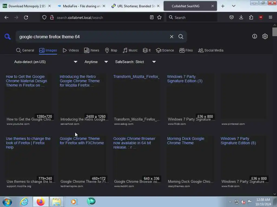
Task: Open the Windows Start menu
Action: click(x=7, y=202)
